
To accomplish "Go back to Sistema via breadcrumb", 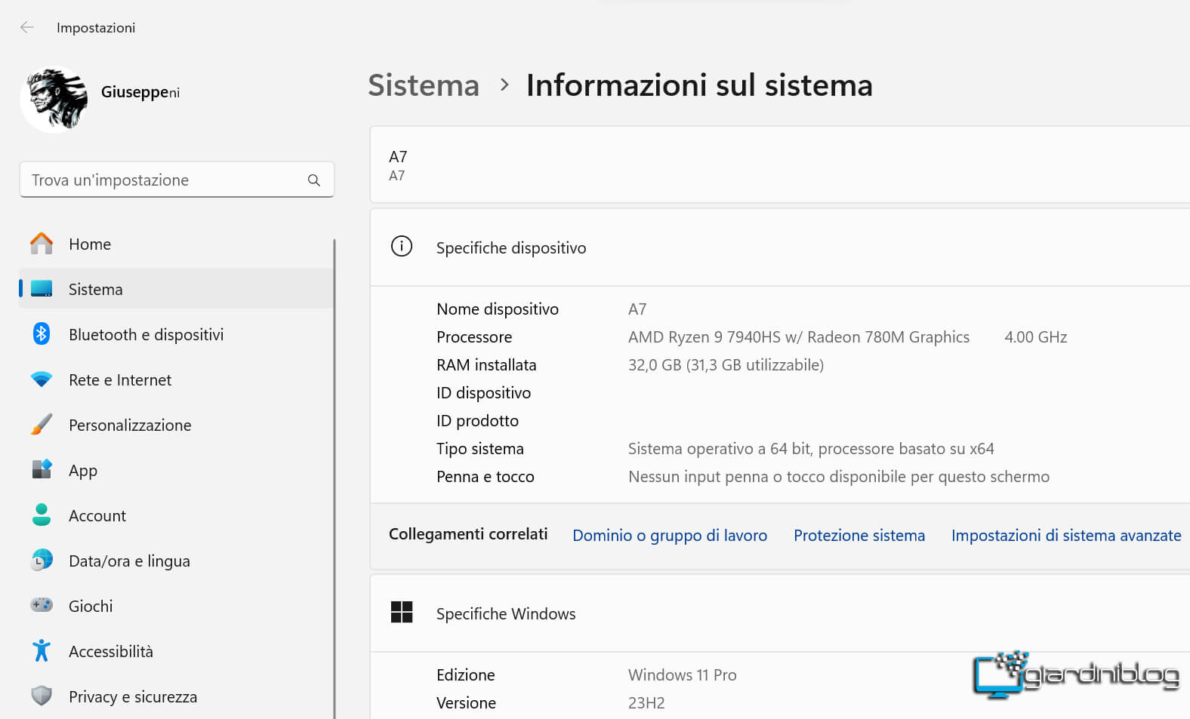I will pyautogui.click(x=423, y=85).
